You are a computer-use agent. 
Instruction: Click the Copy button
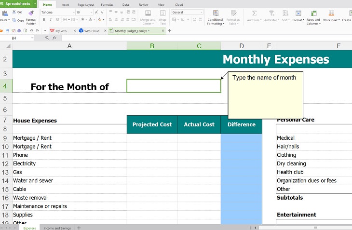click(x=18, y=20)
